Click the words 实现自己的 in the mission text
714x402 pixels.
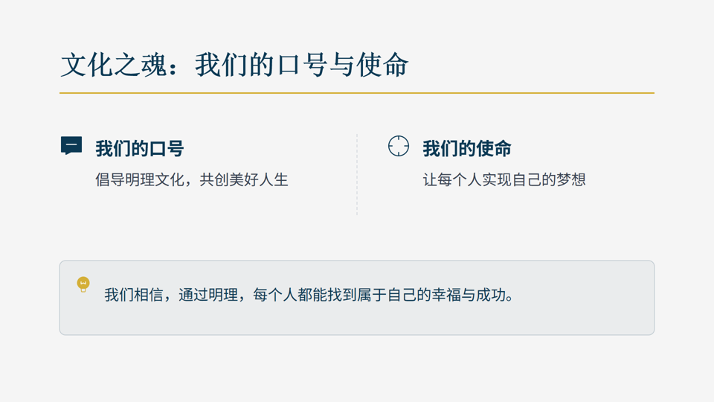519,179
